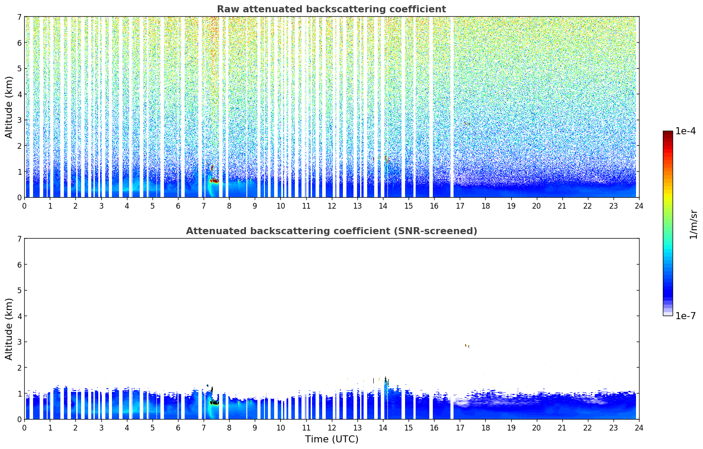Click altitude tick '4' on the raw plot
The width and height of the screenshot is (703, 449).
19,94
